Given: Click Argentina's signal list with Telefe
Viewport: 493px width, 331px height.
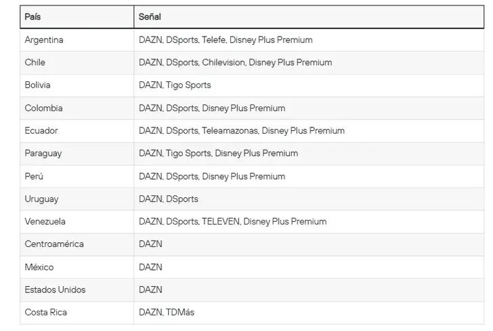Looking at the screenshot, I should click(x=226, y=40).
